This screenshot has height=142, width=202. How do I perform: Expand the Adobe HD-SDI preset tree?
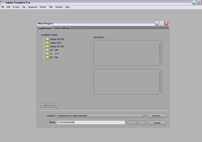pyautogui.click(x=44, y=39)
